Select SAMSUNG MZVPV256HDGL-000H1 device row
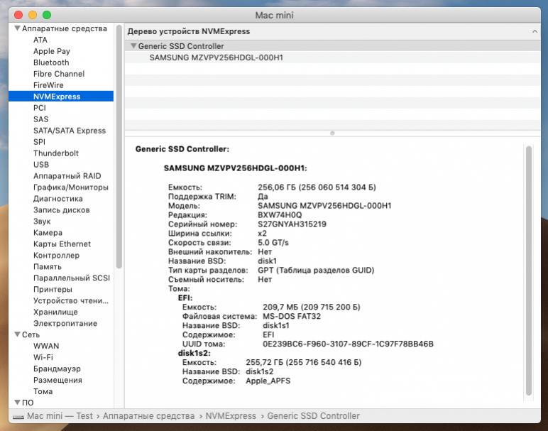 [x=216, y=58]
